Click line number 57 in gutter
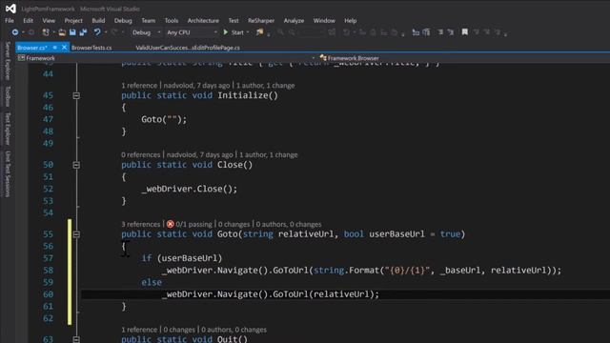610x343 pixels. (x=48, y=258)
